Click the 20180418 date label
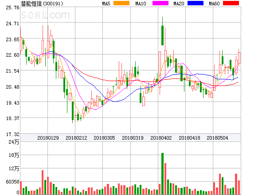This screenshot has width=266, height=195. pos(189,138)
